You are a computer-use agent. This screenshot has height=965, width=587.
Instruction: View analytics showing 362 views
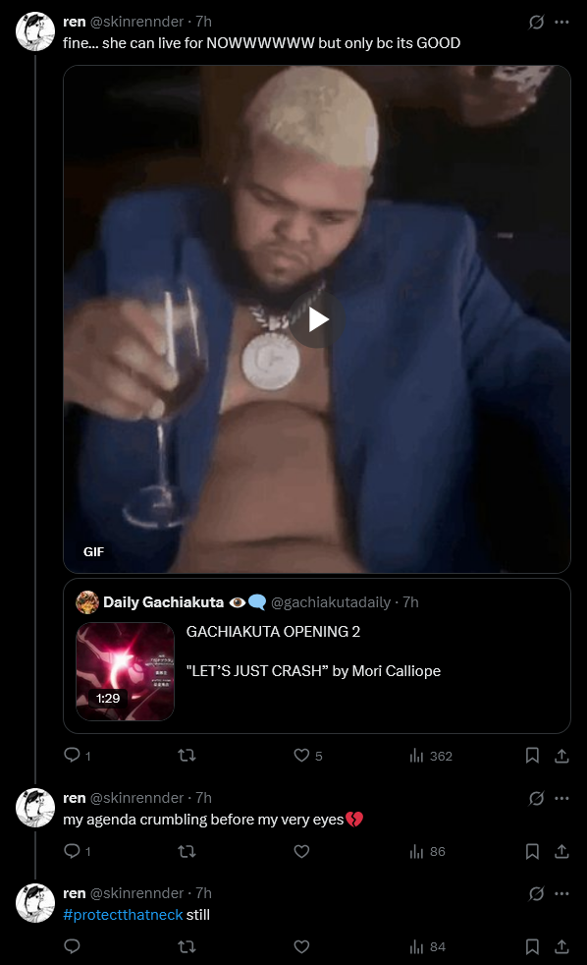431,756
